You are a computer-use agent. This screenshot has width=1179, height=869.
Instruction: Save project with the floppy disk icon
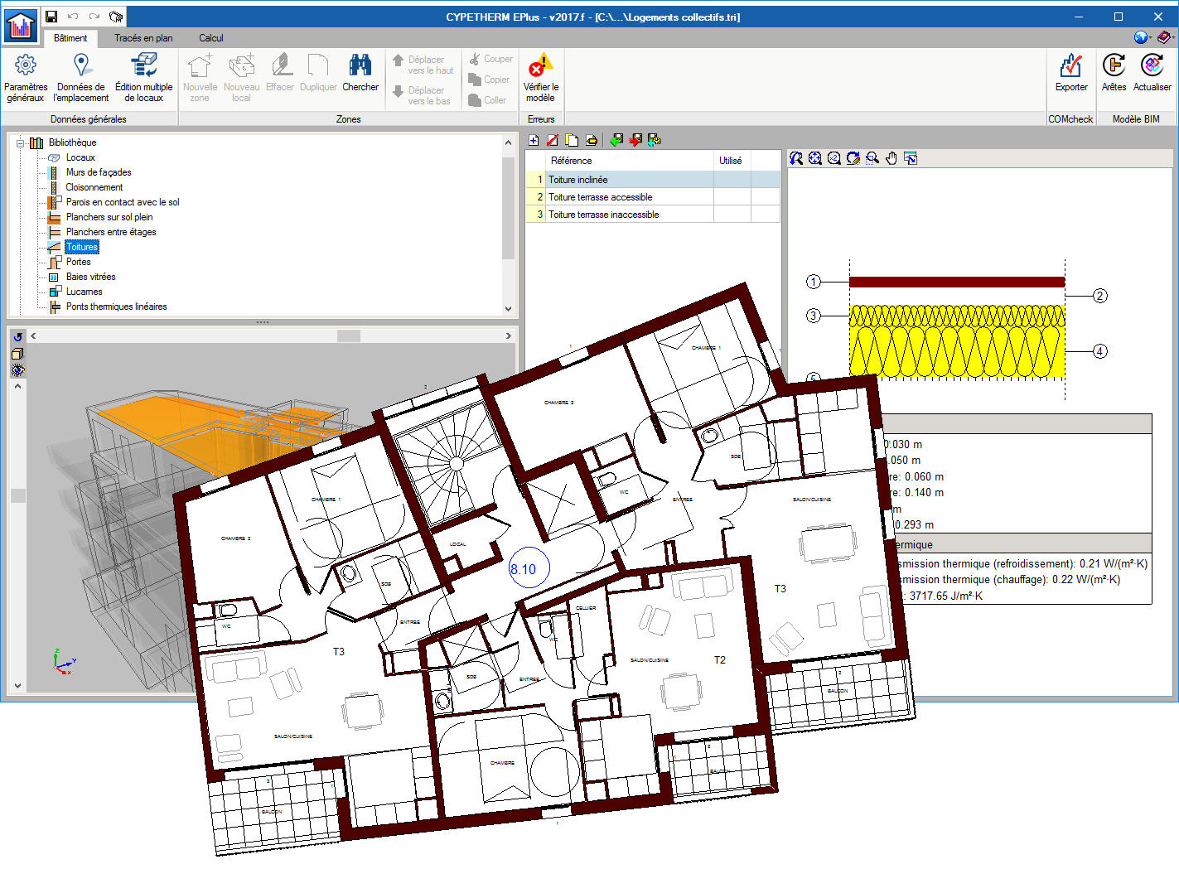(51, 17)
